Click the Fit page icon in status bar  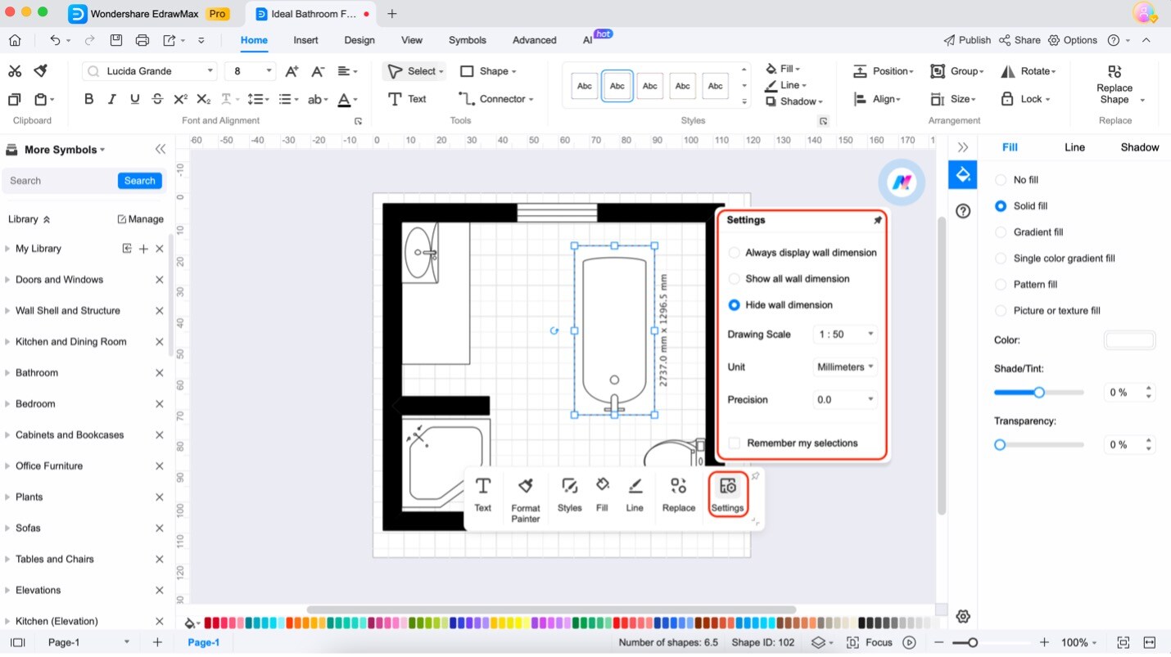[x=1124, y=643]
